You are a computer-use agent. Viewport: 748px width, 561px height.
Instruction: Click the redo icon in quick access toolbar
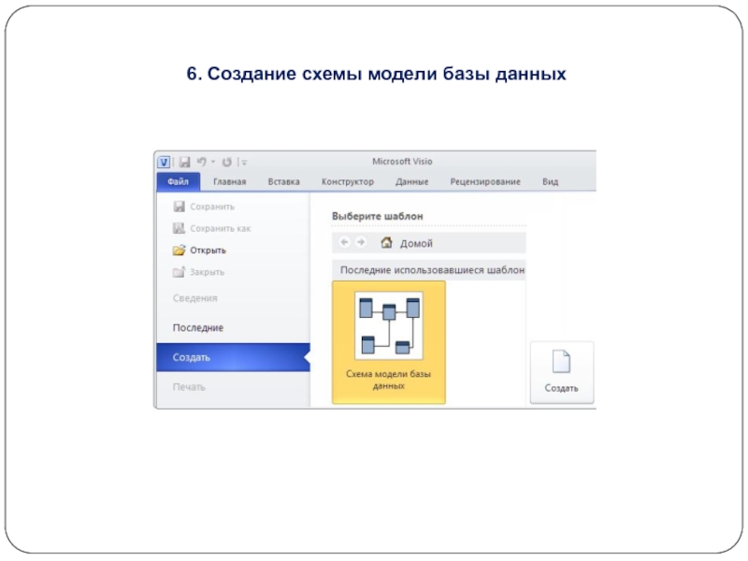click(x=226, y=162)
